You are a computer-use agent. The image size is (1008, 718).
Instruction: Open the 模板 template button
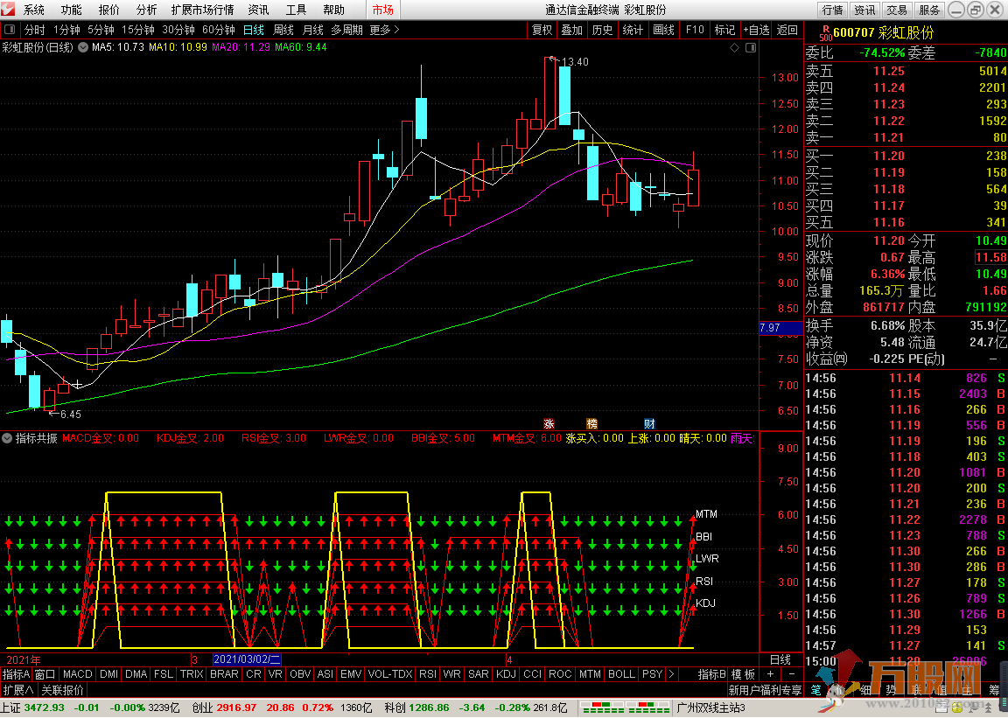coord(743,673)
